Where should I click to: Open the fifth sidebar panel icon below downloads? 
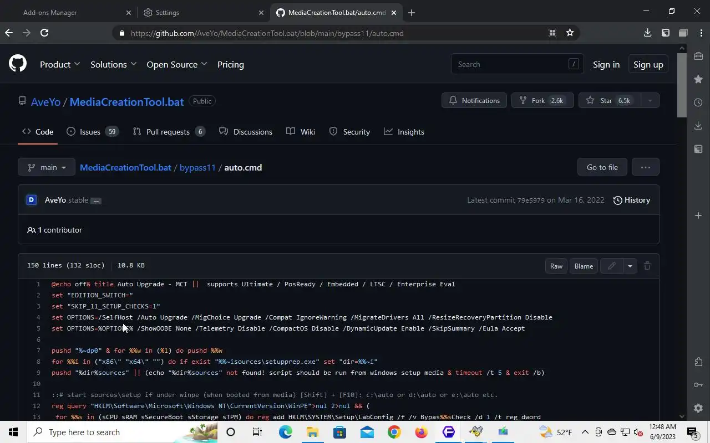point(698,149)
